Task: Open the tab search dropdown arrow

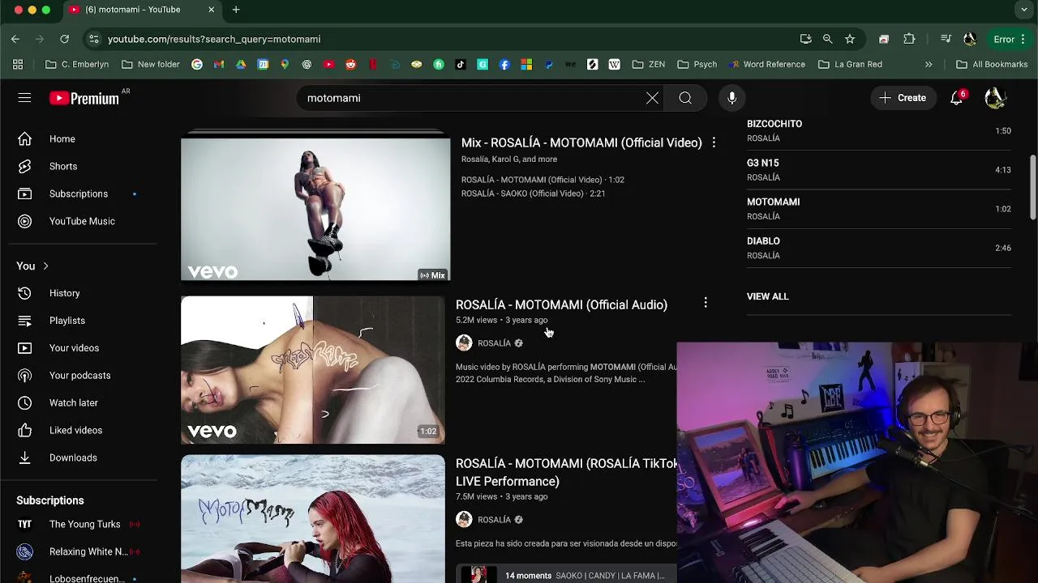Action: pyautogui.click(x=1024, y=10)
